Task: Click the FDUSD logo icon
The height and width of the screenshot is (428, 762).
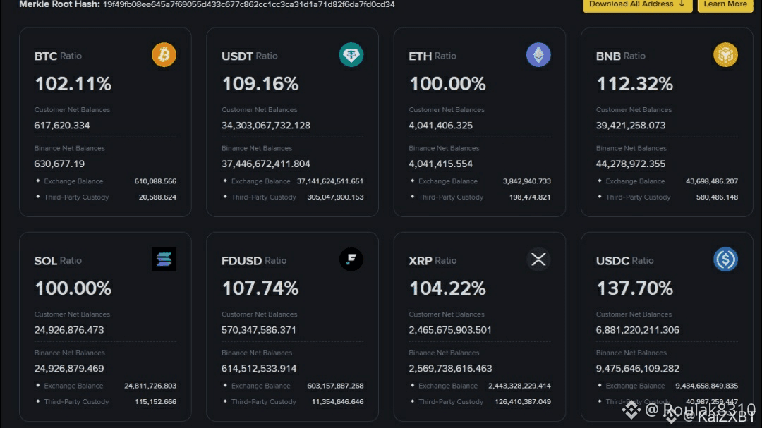Action: click(x=351, y=259)
